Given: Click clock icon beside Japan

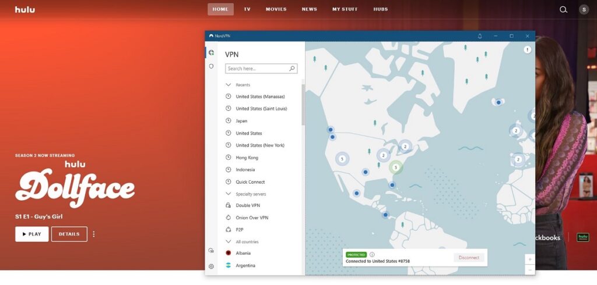Looking at the screenshot, I should point(228,120).
